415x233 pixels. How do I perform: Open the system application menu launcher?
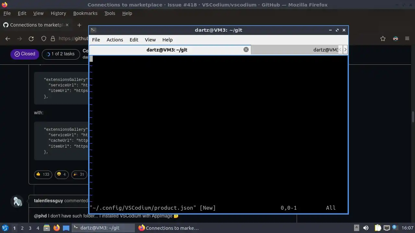[5, 228]
